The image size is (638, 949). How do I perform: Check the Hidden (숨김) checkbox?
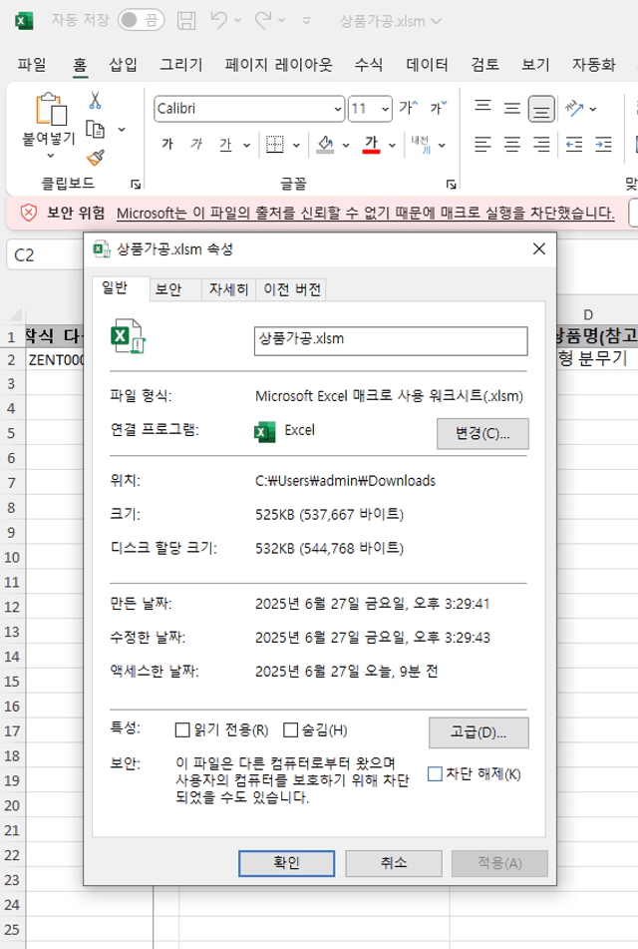point(290,729)
